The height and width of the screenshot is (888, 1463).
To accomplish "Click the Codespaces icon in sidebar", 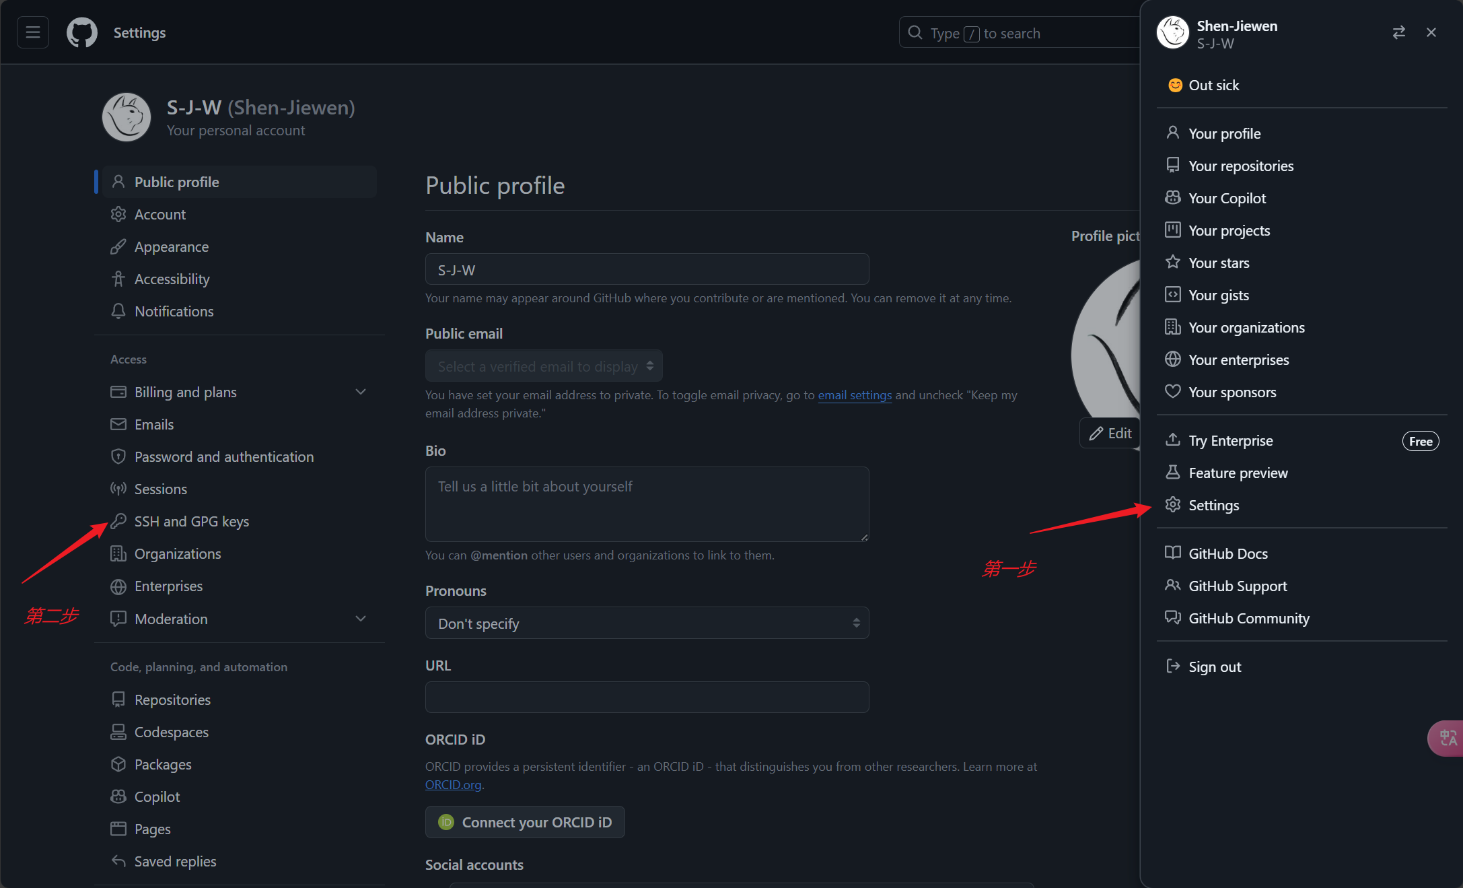I will 118,732.
